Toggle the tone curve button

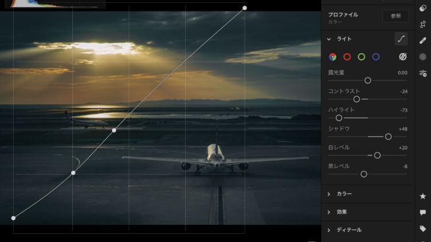pyautogui.click(x=401, y=39)
